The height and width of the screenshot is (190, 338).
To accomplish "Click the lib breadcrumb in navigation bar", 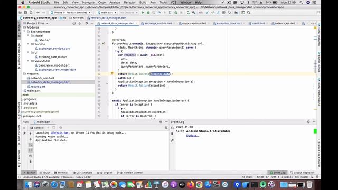I will [63, 18].
